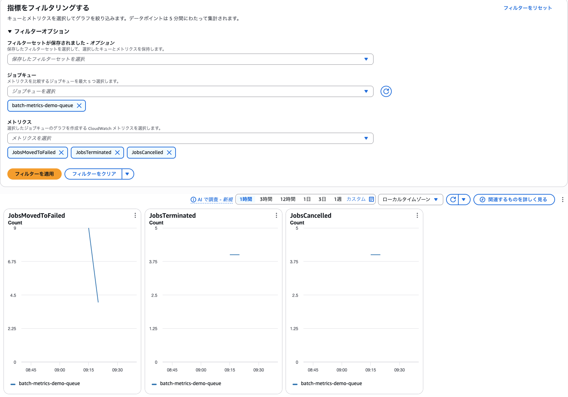Click the JobsMovedToFailed line in graph

[94, 265]
